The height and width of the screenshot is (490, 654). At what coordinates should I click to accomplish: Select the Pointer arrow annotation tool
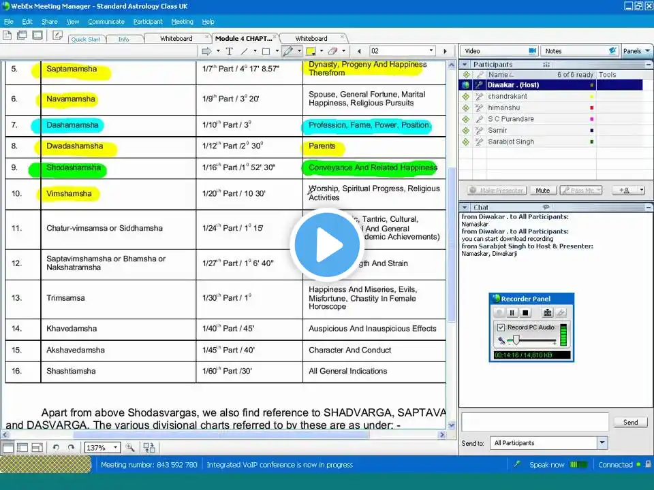[x=206, y=51]
